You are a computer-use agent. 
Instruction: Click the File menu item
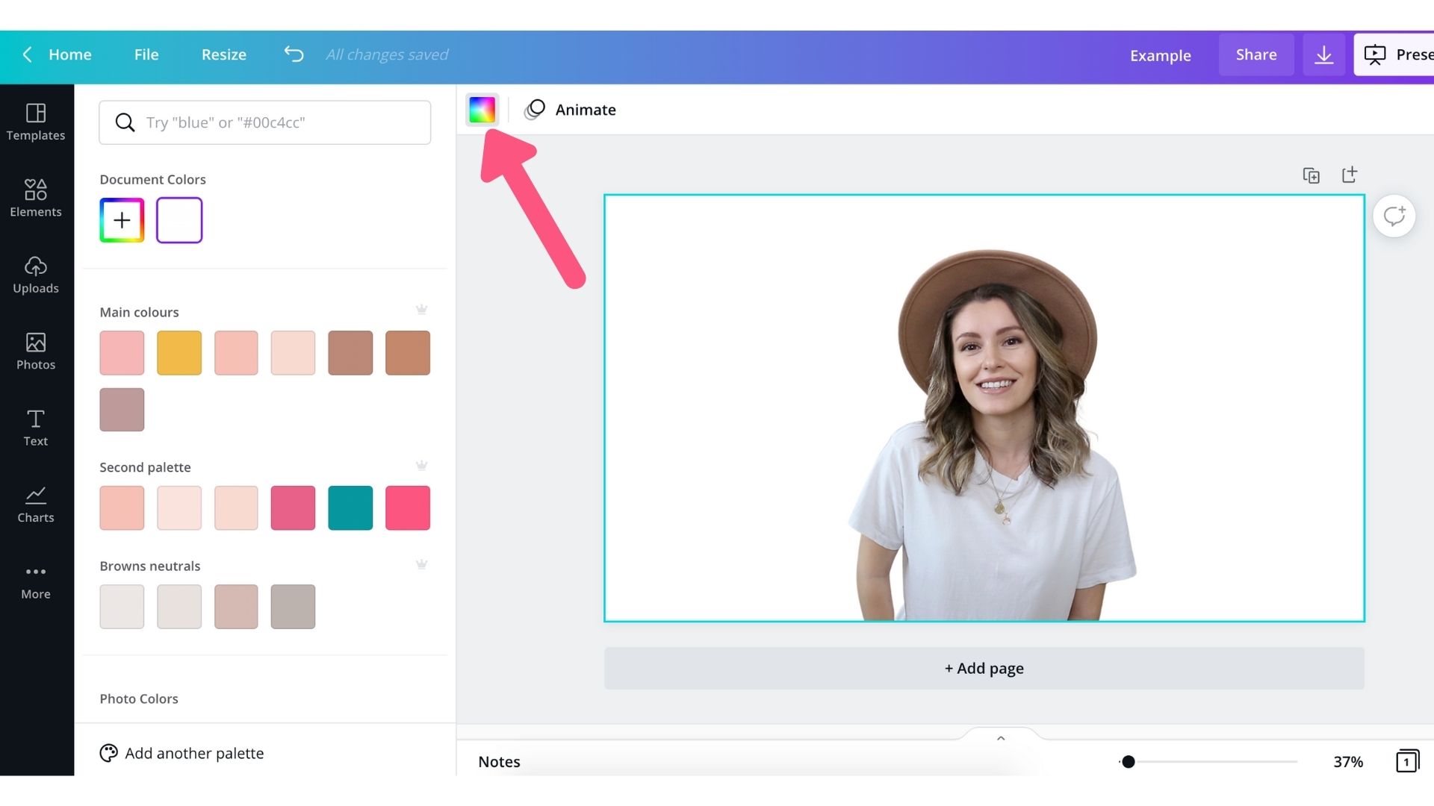(x=146, y=54)
